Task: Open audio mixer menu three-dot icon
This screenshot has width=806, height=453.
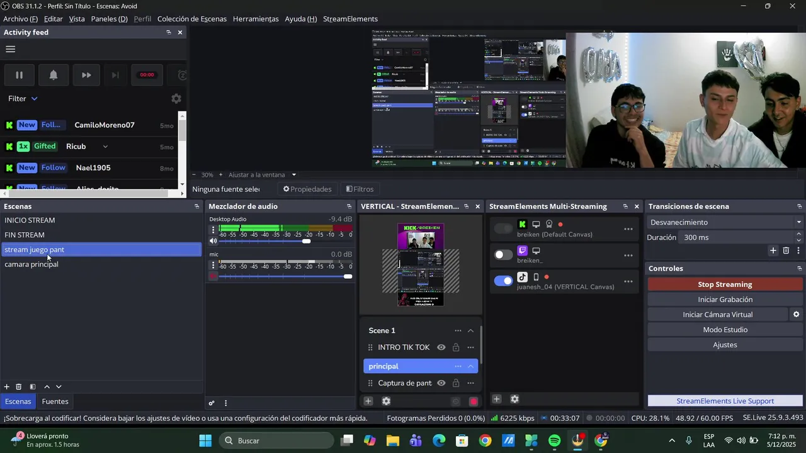Action: coord(225,403)
